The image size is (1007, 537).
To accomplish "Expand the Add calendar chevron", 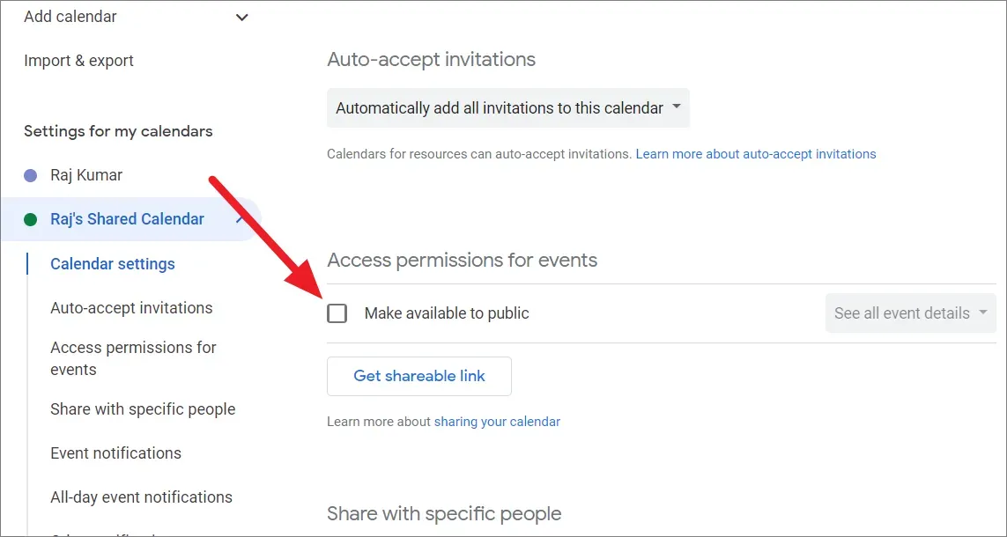I will [x=242, y=18].
